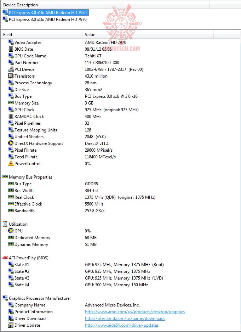The width and height of the screenshot is (241, 332).
Task: Click the ATI PowerPlay logo icon
Action: tap(5, 258)
